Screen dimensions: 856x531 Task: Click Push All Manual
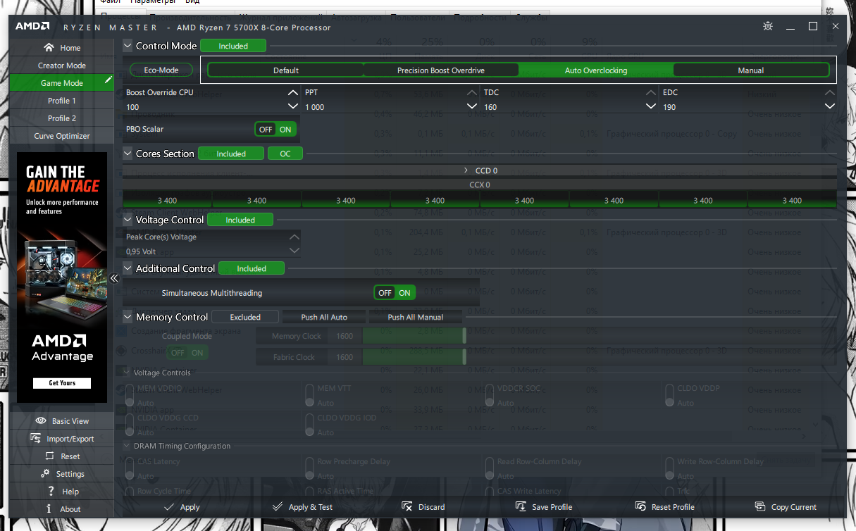click(416, 317)
